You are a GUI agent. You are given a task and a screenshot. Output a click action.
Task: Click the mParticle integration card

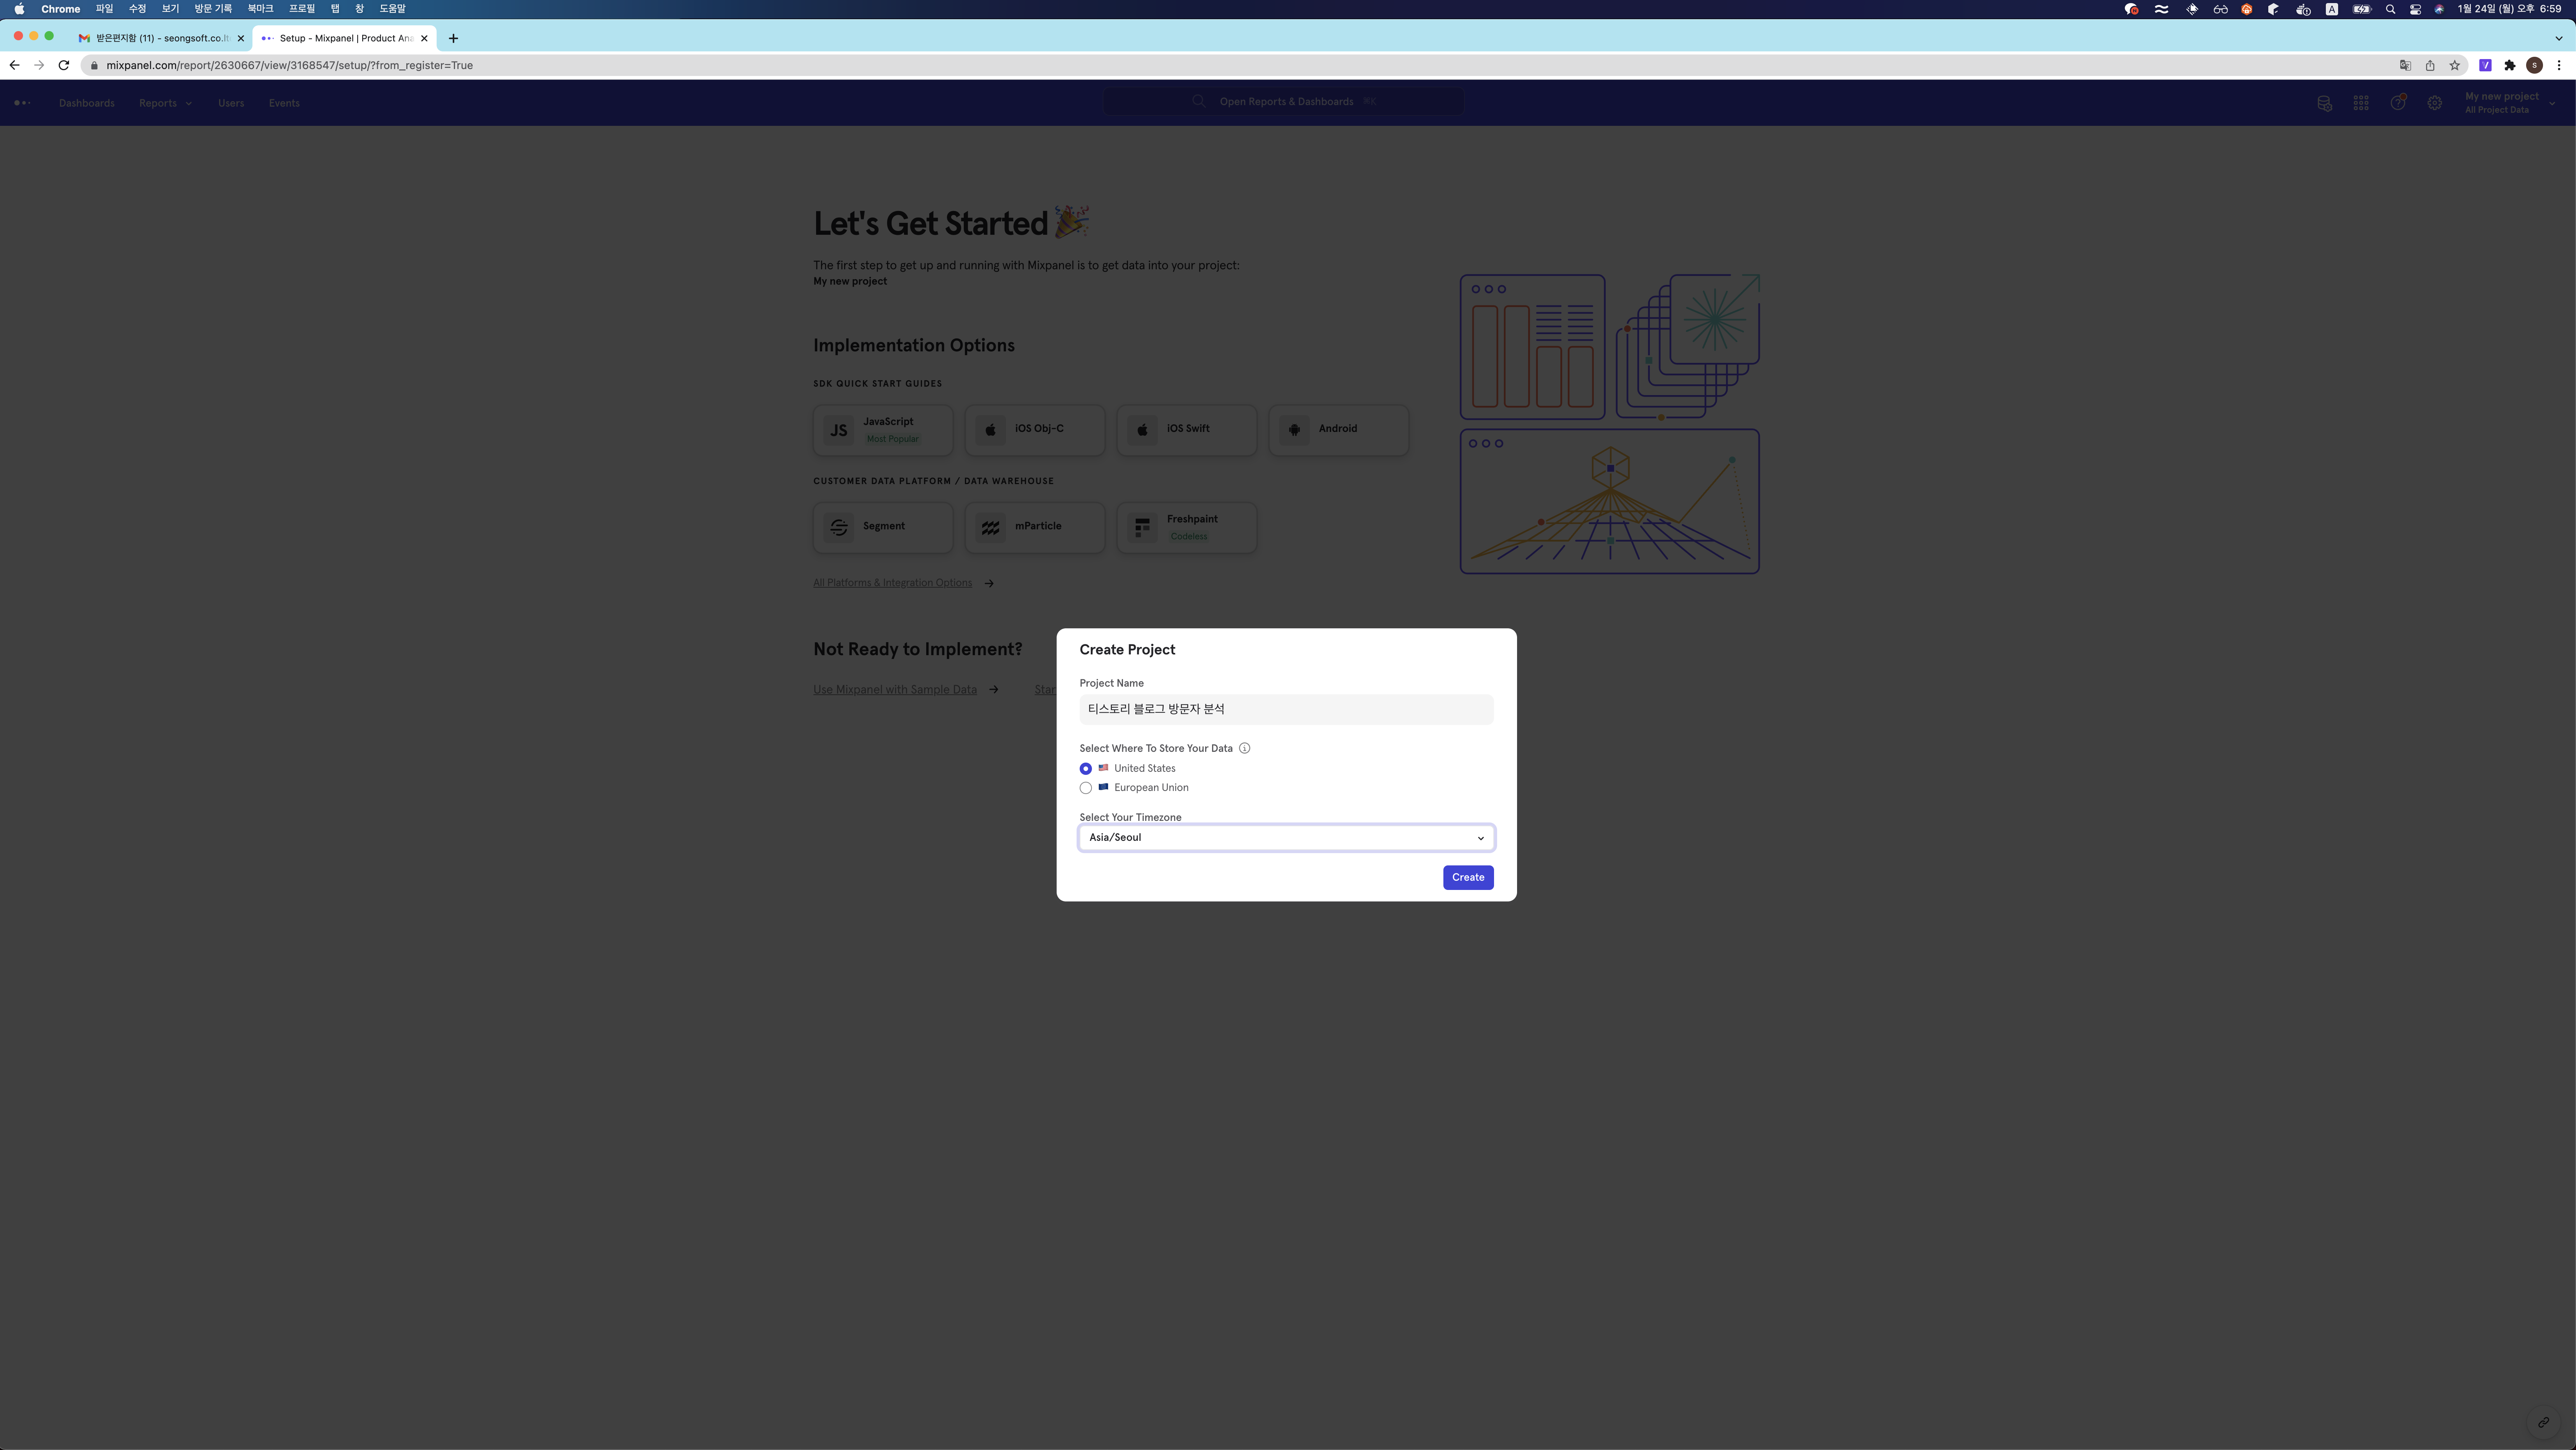(1035, 527)
